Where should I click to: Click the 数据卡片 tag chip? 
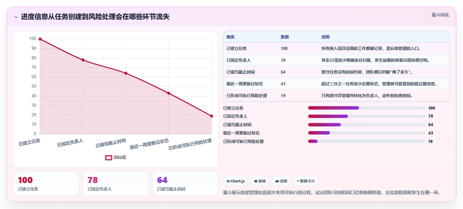[x=306, y=181]
